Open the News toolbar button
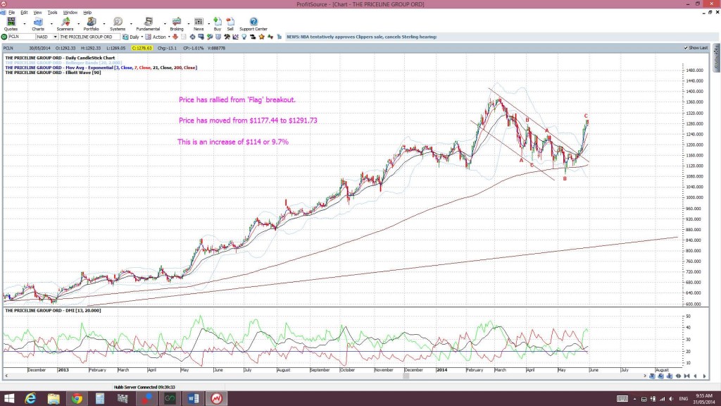 [x=199, y=24]
